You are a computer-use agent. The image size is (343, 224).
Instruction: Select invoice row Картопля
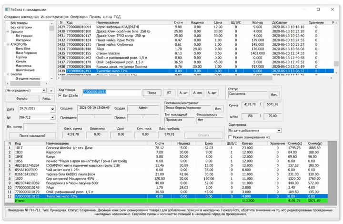tap(166, 152)
